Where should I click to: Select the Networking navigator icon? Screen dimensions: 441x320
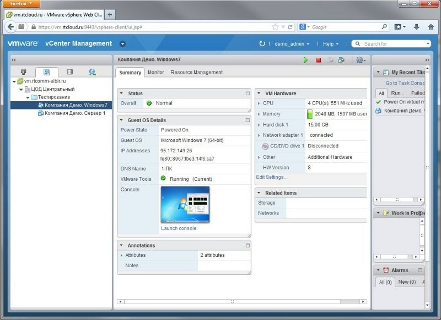coord(92,72)
